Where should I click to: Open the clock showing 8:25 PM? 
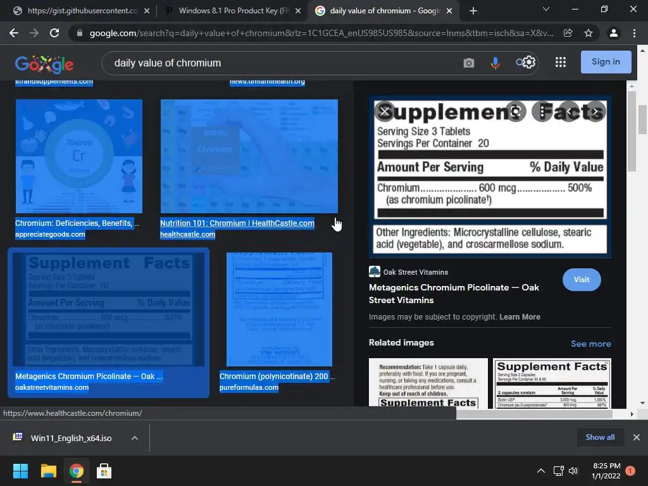click(x=606, y=471)
